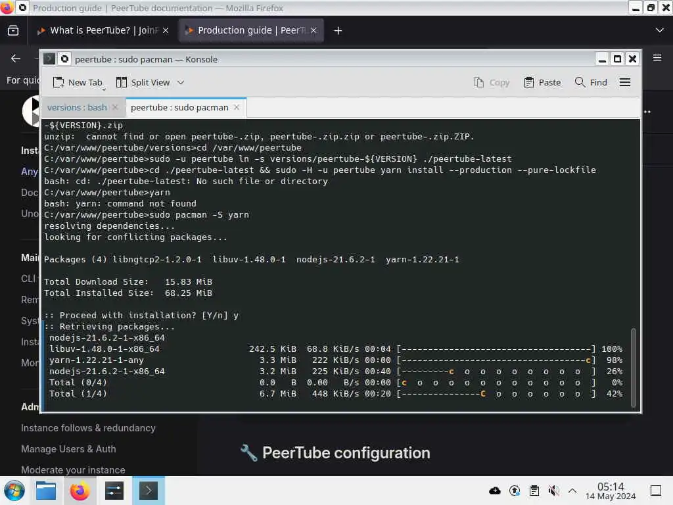Click Konsole window pin icon in title bar

tap(65, 59)
